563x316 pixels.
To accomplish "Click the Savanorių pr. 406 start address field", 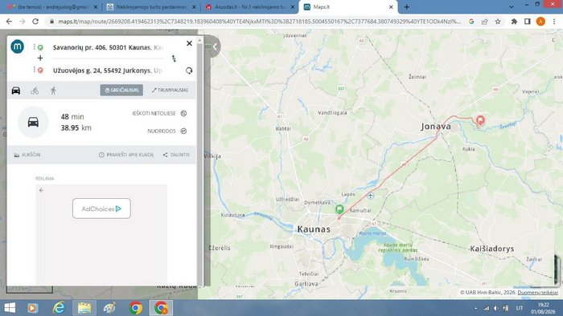I will pyautogui.click(x=108, y=47).
